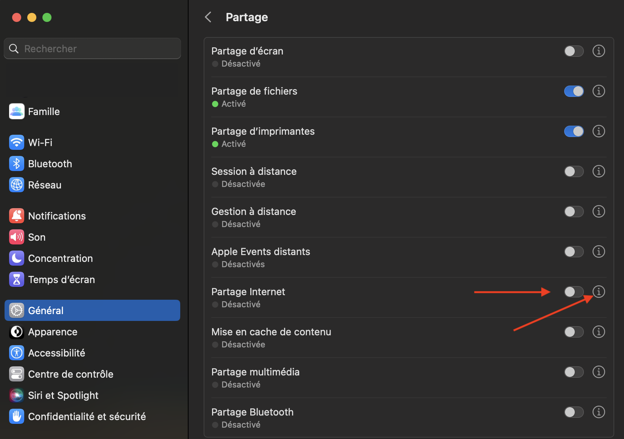Enable the Partage Internet toggle

tap(574, 292)
